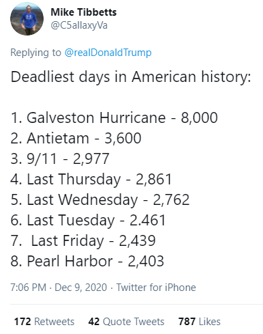Select the Last Wednesday - 2,762 line
Screen dimensions: 263x334
click(100, 199)
